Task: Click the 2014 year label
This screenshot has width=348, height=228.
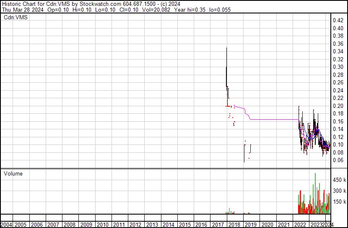Action: pyautogui.click(x=169, y=225)
